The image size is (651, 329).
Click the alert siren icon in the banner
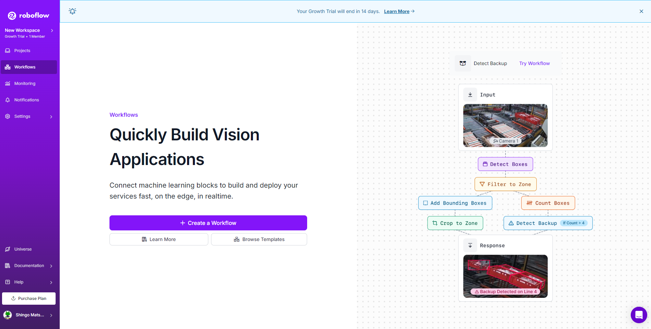pos(72,11)
